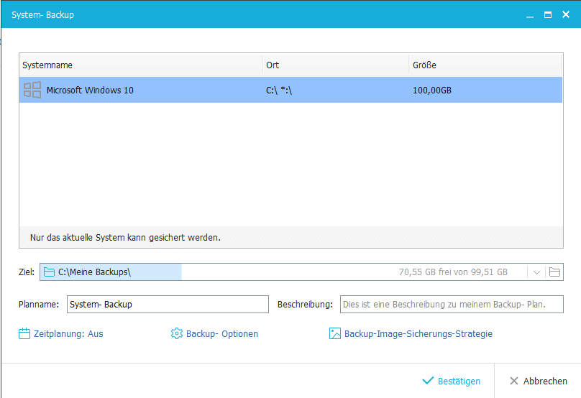Click the calendar icon for Zeitplanung

pos(24,333)
